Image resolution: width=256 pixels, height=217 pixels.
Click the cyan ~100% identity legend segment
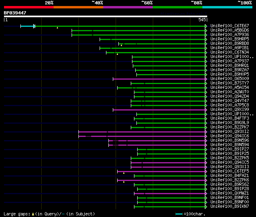[228, 7]
